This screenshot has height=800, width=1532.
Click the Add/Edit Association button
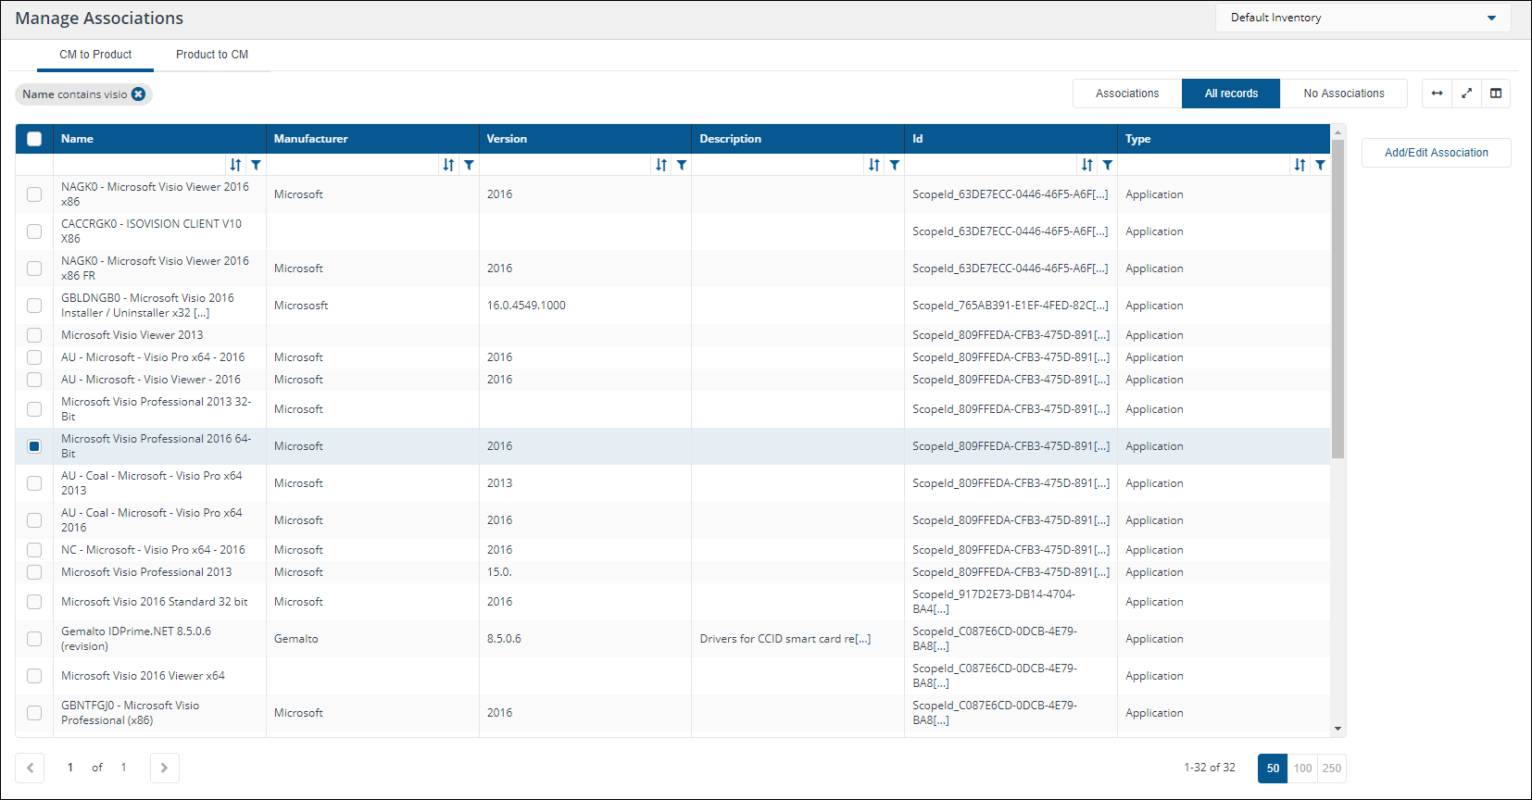[x=1436, y=153]
